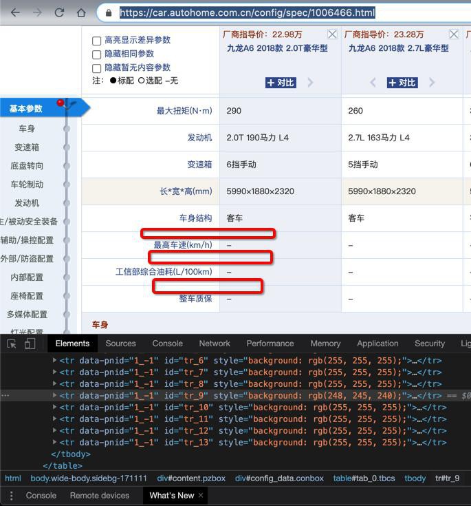Jump to 底盘转向 section in the sidebar

click(27, 166)
